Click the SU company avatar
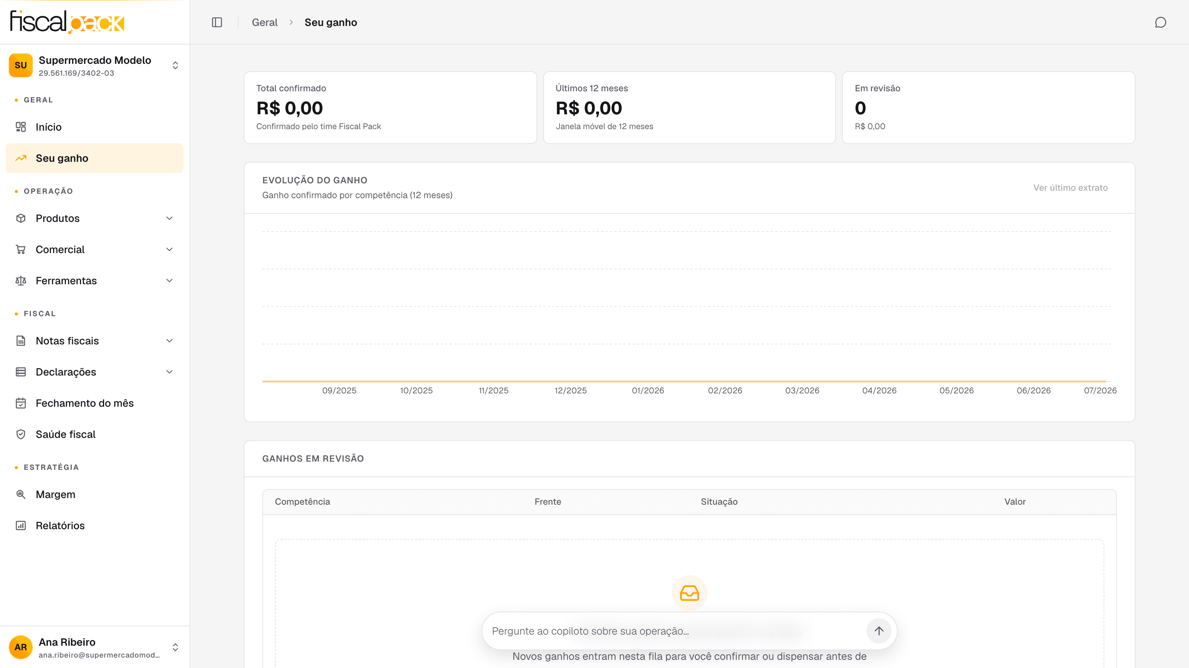 [21, 65]
